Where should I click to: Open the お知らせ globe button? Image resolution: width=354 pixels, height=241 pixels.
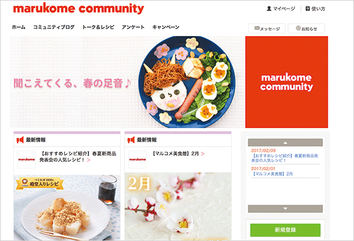click(x=306, y=28)
